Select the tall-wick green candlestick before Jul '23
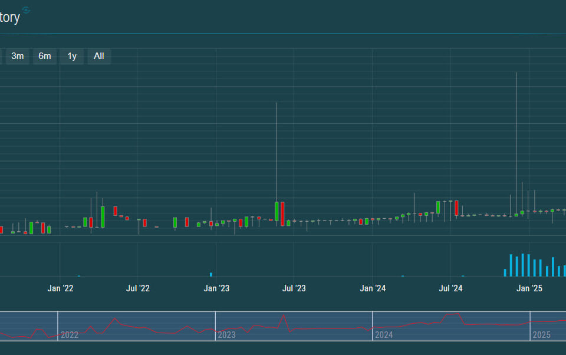The image size is (566, 355). tap(277, 211)
